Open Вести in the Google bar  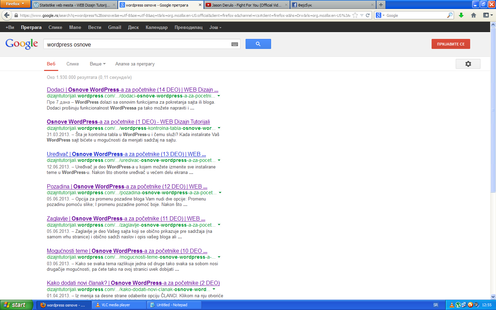(x=95, y=27)
